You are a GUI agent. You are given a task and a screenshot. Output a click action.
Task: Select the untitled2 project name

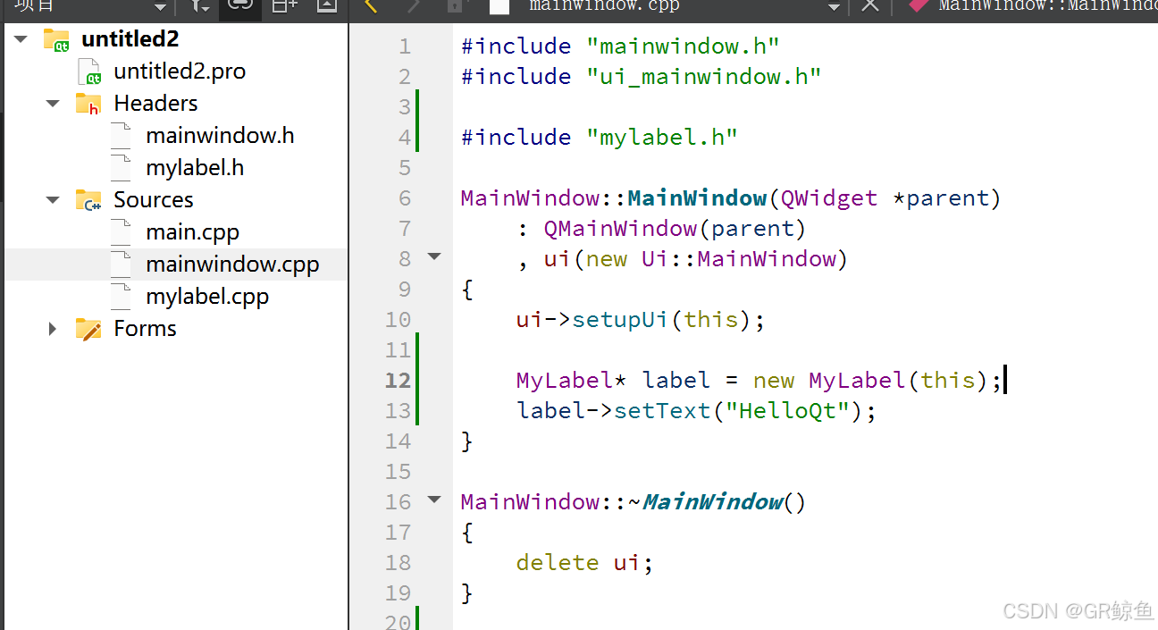tap(130, 39)
